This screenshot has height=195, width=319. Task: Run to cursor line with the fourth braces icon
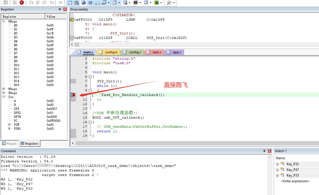(52, 3)
